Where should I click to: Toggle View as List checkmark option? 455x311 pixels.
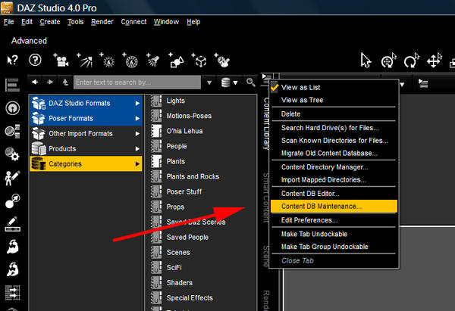click(x=300, y=87)
